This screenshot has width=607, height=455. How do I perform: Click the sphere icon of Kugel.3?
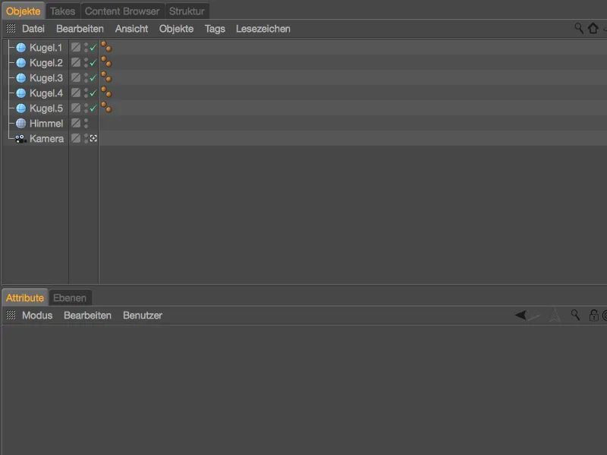click(21, 78)
